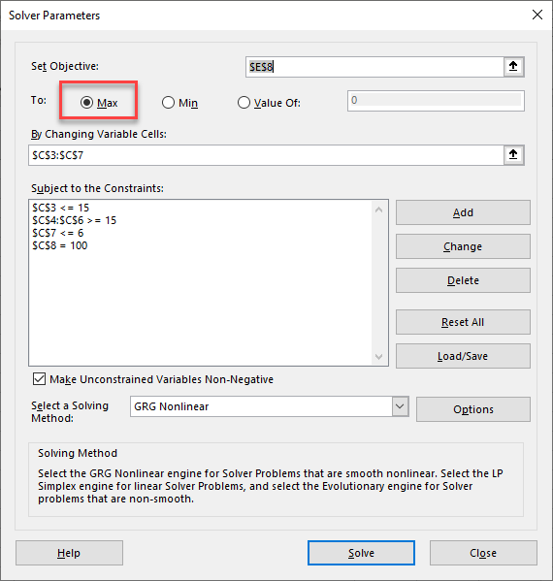Click the Solve button
Viewport: 553px width, 581px height.
(361, 553)
